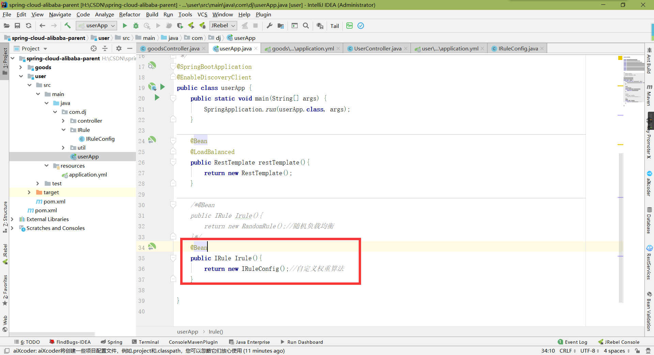The height and width of the screenshot is (355, 654).
Task: Expand External Libraries node
Action: 12,219
